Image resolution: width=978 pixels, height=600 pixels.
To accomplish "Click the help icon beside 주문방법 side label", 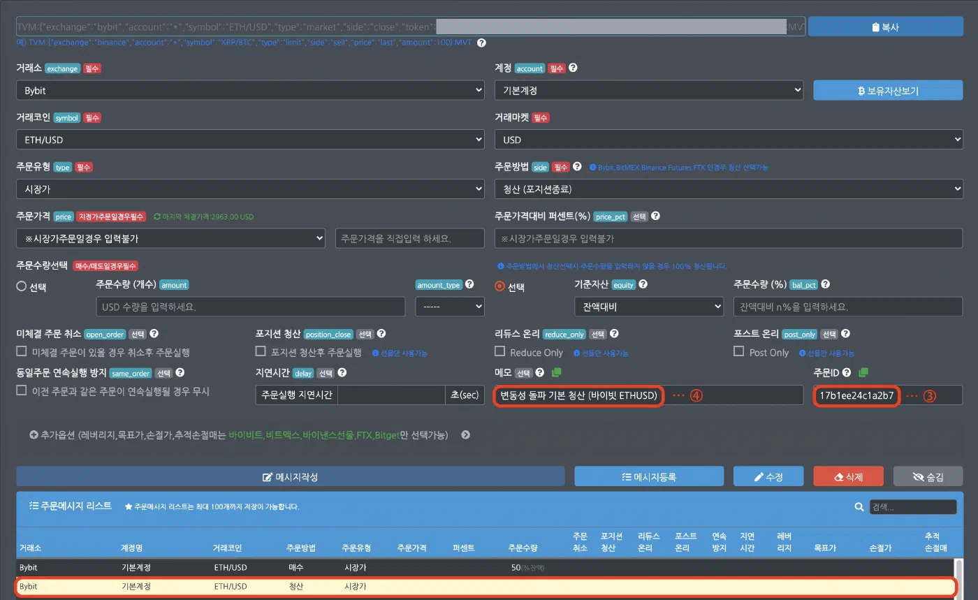I will coord(577,167).
